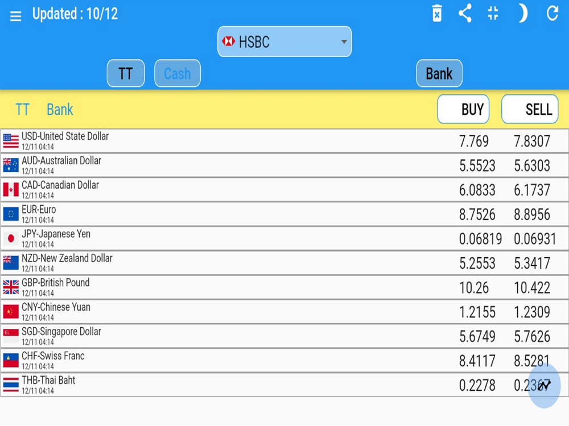The width and height of the screenshot is (569, 426).
Task: Tap EUR sell rate 8.8956
Action: [533, 215]
